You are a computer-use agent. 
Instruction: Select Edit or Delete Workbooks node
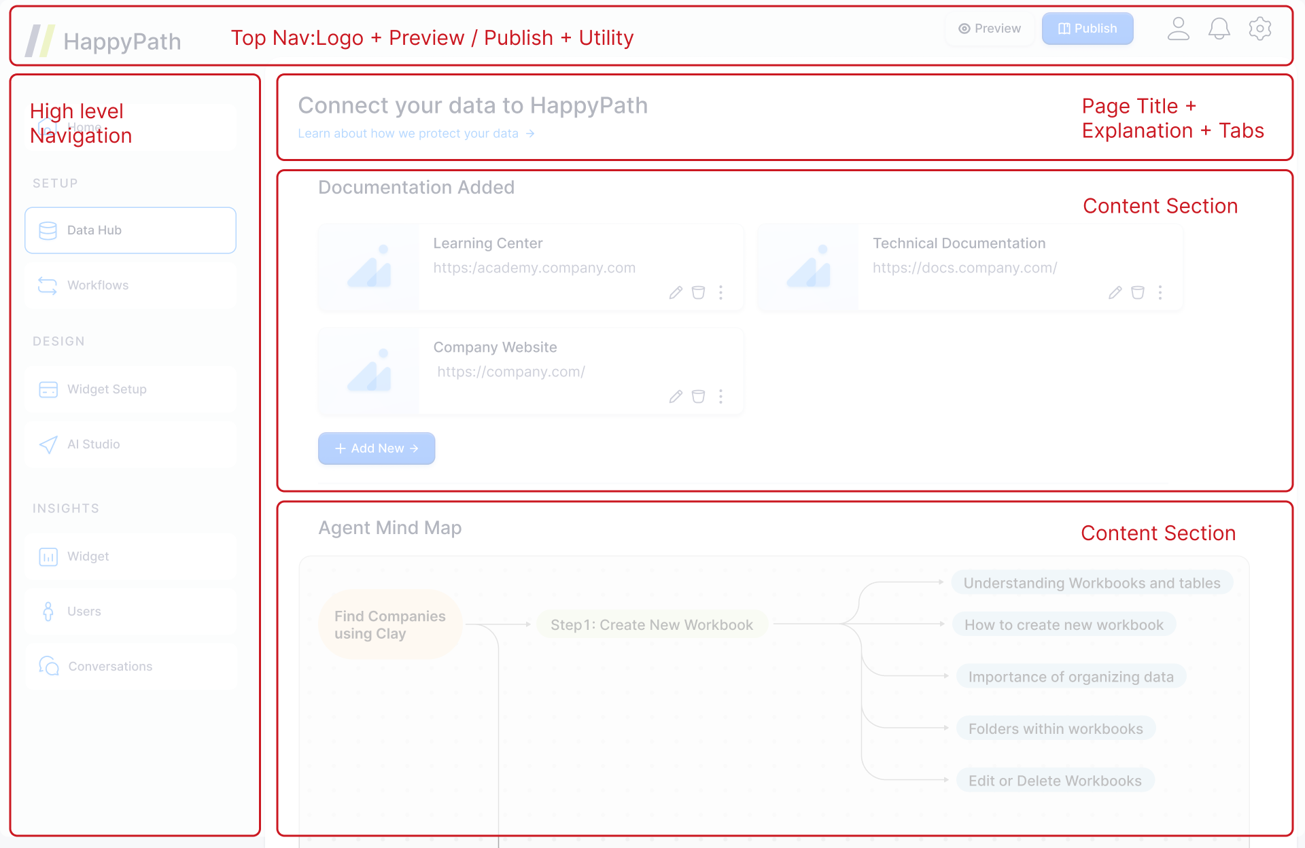point(1055,781)
